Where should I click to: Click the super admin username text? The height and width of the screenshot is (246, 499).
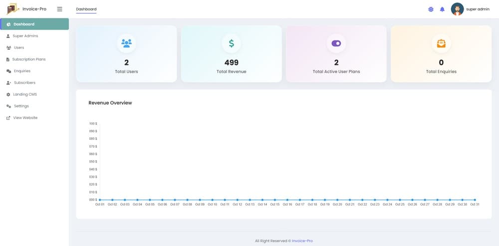tap(478, 9)
